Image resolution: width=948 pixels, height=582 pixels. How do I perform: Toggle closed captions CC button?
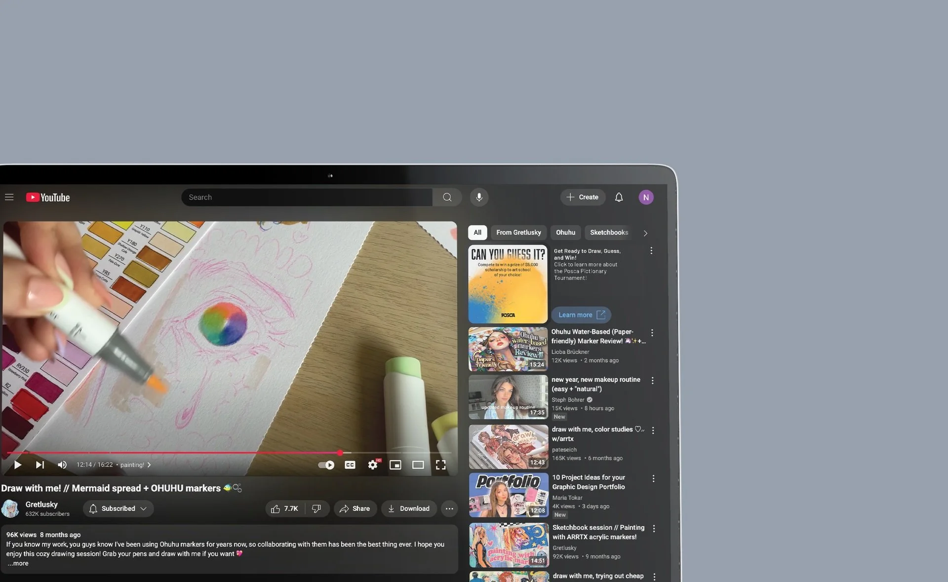(350, 465)
